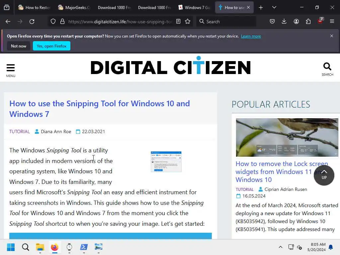Open the Digital Citizen MENU
340x255 pixels.
[11, 70]
